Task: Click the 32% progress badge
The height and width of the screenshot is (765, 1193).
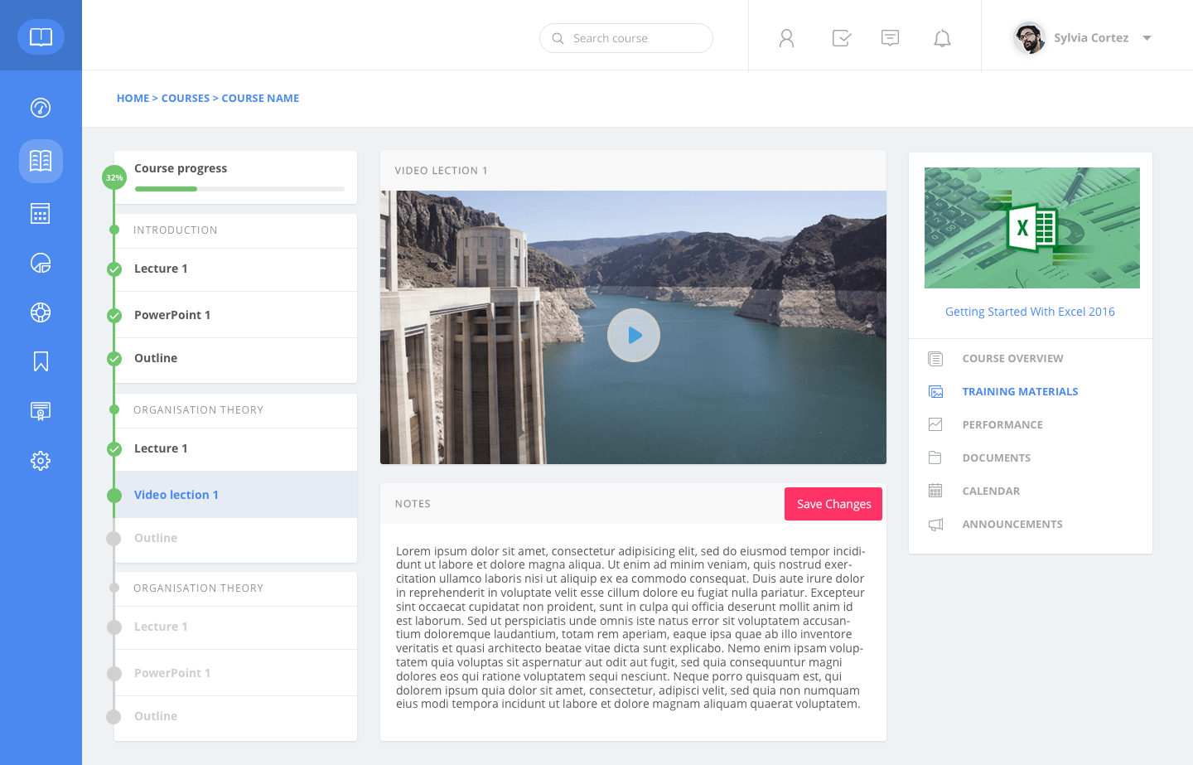Action: [114, 177]
